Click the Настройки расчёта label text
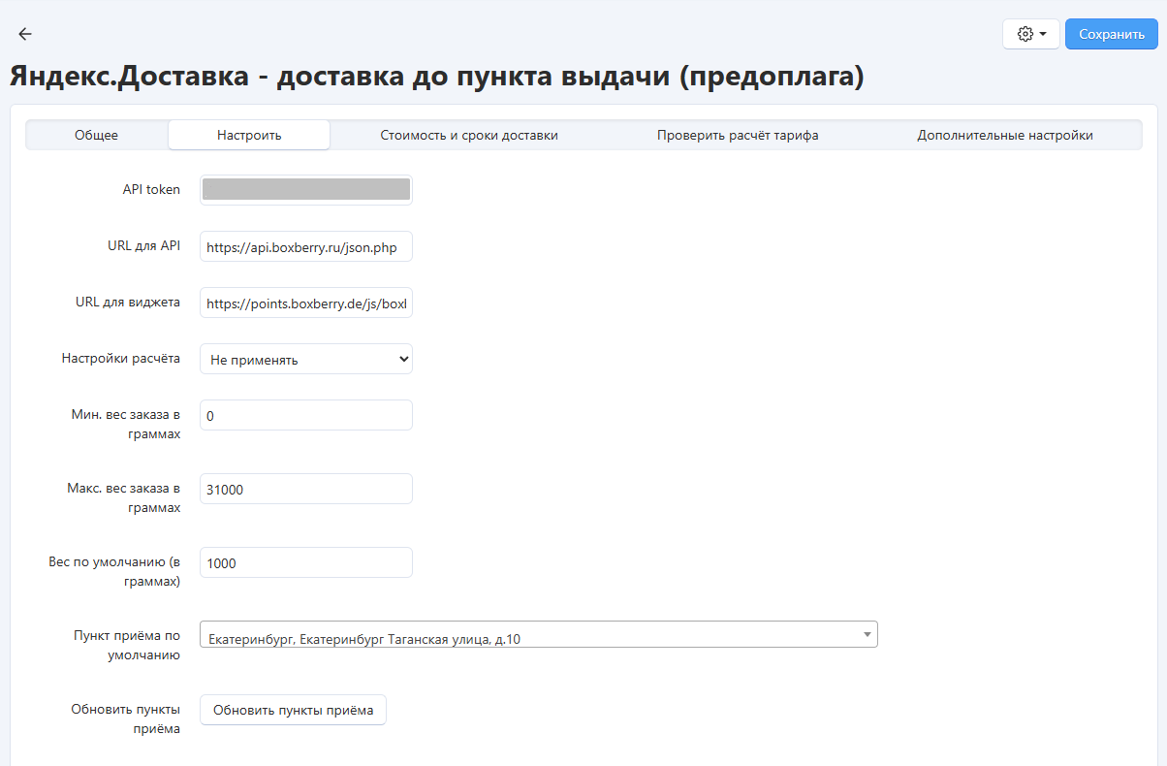 point(121,358)
